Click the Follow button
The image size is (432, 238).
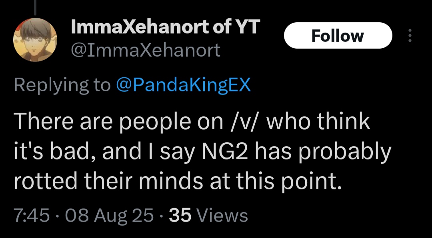coord(338,35)
